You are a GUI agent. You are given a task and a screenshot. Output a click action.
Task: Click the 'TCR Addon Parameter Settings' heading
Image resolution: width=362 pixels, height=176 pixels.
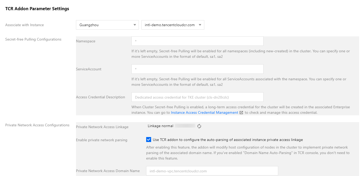[x=37, y=9]
